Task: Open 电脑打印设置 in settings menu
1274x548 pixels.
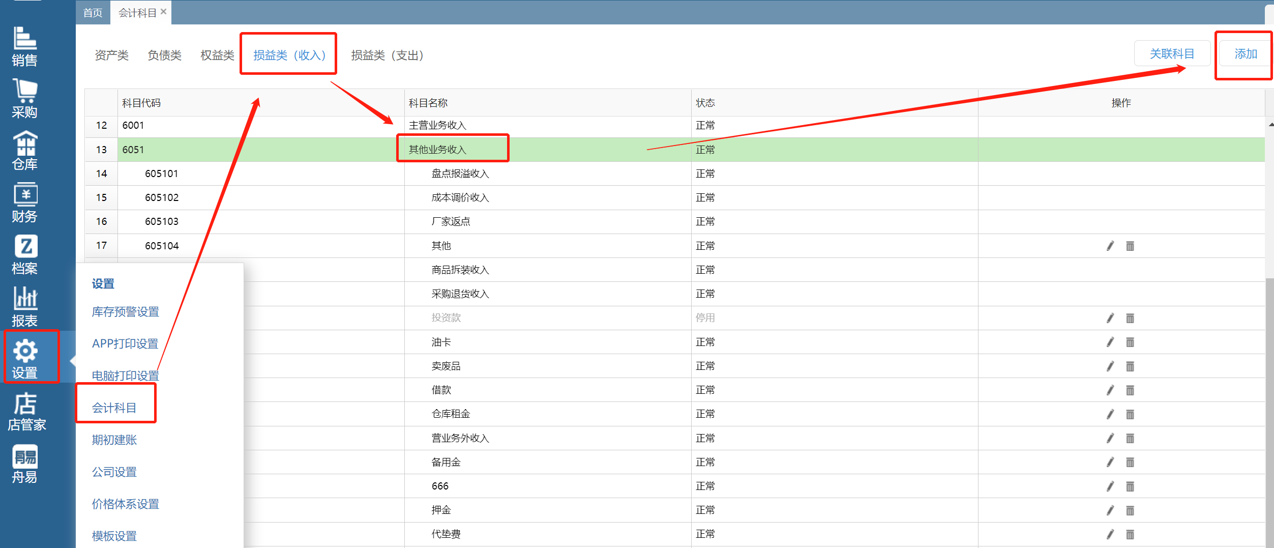Action: click(x=126, y=376)
